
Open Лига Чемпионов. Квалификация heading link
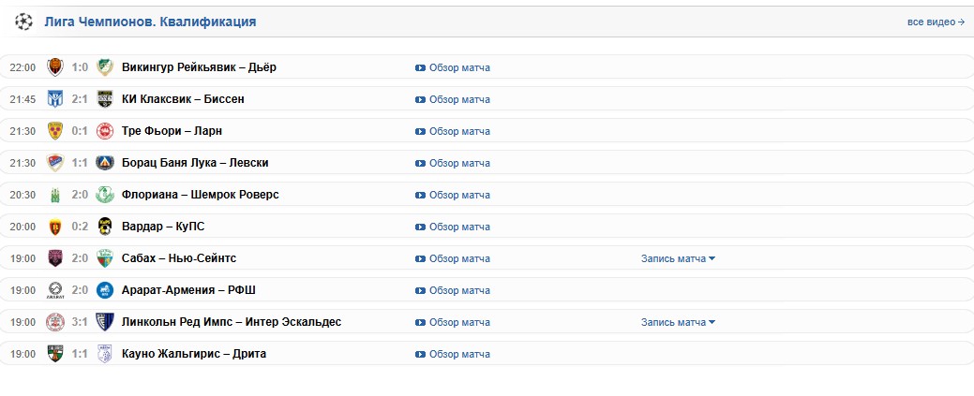pos(150,22)
